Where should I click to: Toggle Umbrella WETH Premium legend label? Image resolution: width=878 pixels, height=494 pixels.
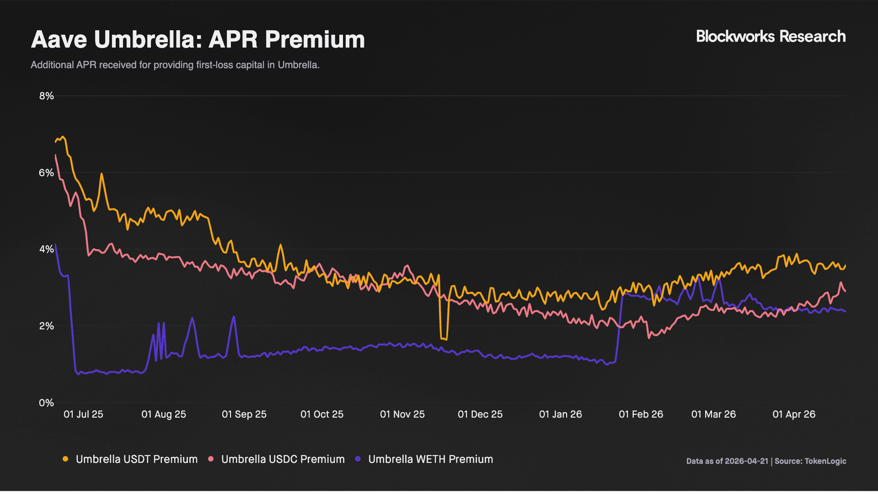pos(430,459)
